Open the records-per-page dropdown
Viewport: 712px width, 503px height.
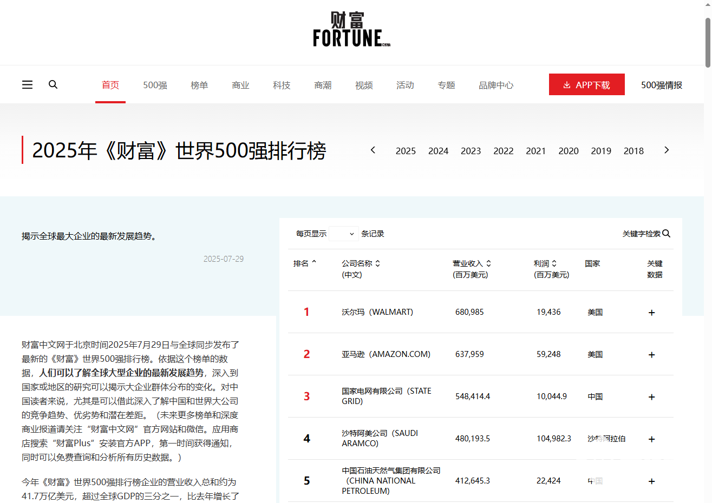(343, 234)
